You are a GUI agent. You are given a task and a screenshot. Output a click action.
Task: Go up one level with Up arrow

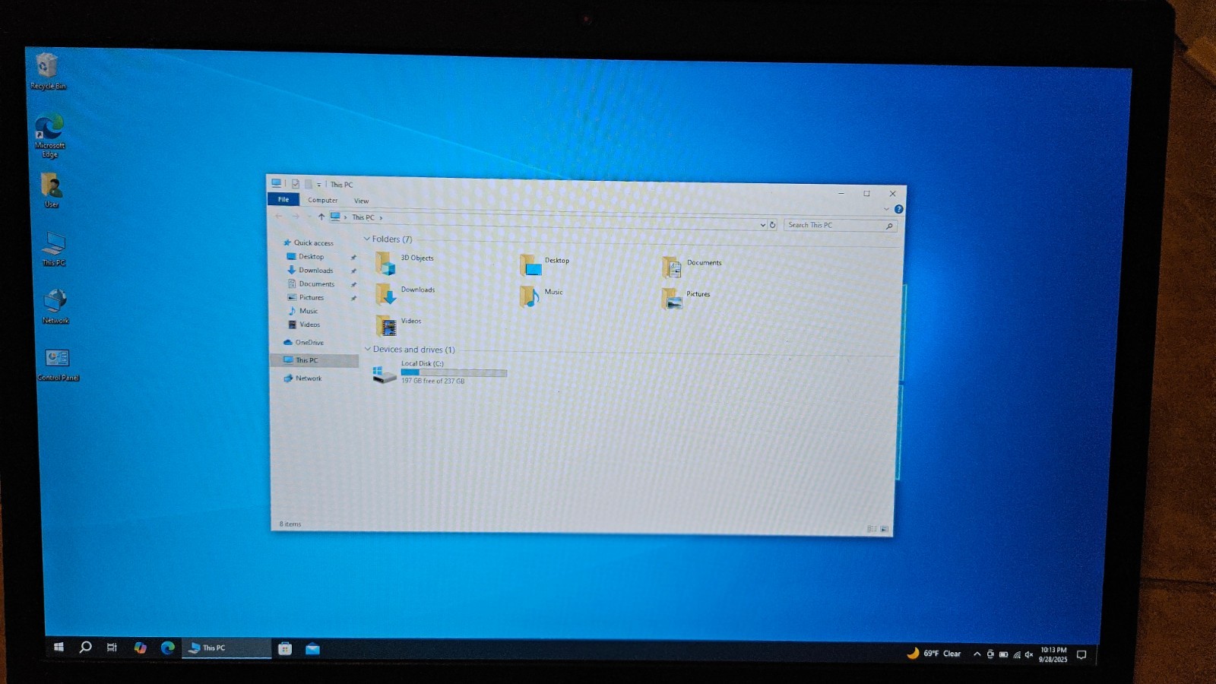tap(321, 217)
